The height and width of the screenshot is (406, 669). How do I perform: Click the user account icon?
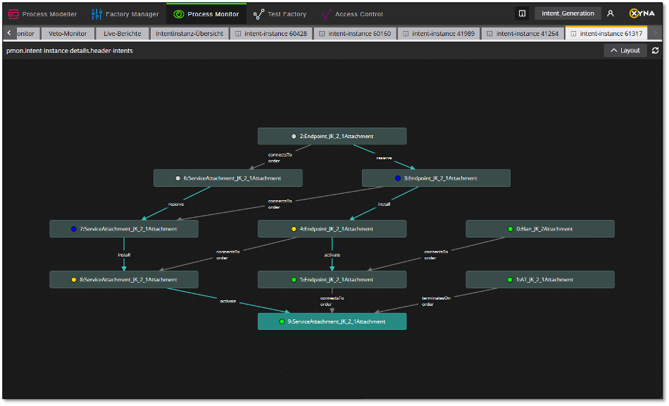(x=611, y=13)
